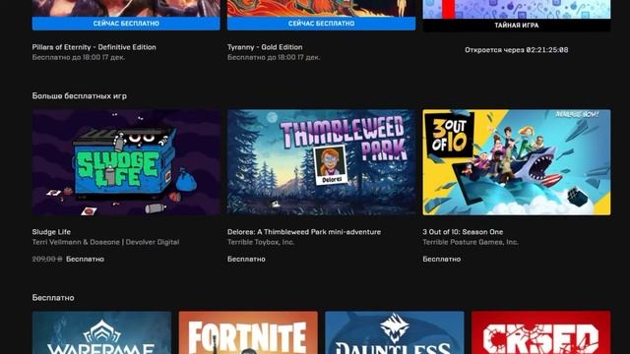Click the Sludge Life title text
The width and height of the screenshot is (630, 354).
(51, 232)
